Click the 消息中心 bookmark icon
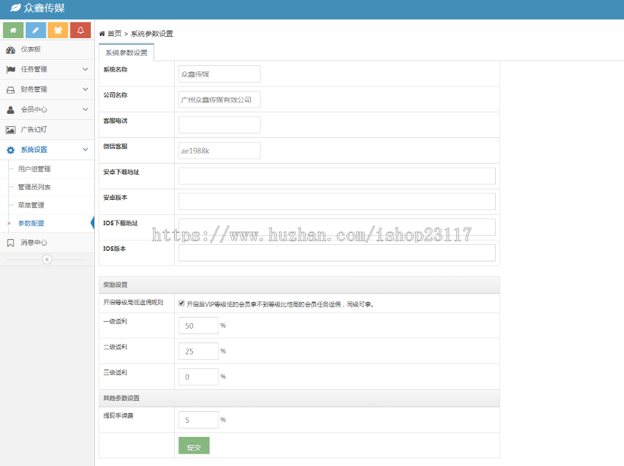The height and width of the screenshot is (466, 624). coord(10,243)
